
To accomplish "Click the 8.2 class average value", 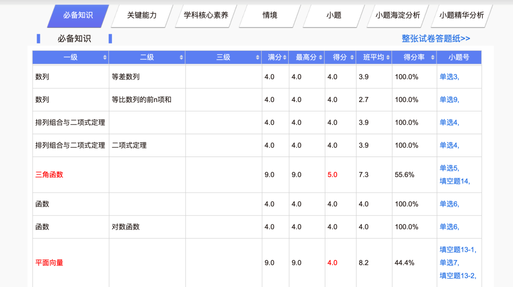I will (363, 263).
